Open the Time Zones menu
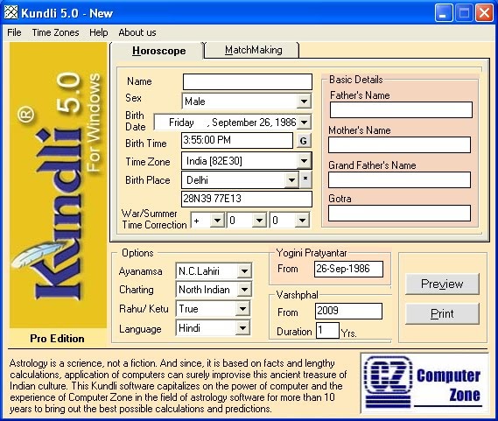 tap(55, 32)
